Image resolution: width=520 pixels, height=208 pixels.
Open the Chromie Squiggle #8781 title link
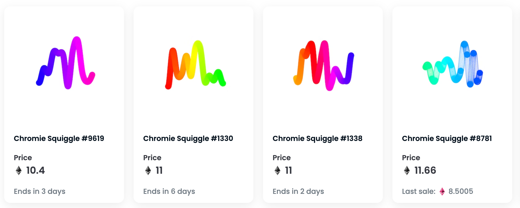point(447,139)
